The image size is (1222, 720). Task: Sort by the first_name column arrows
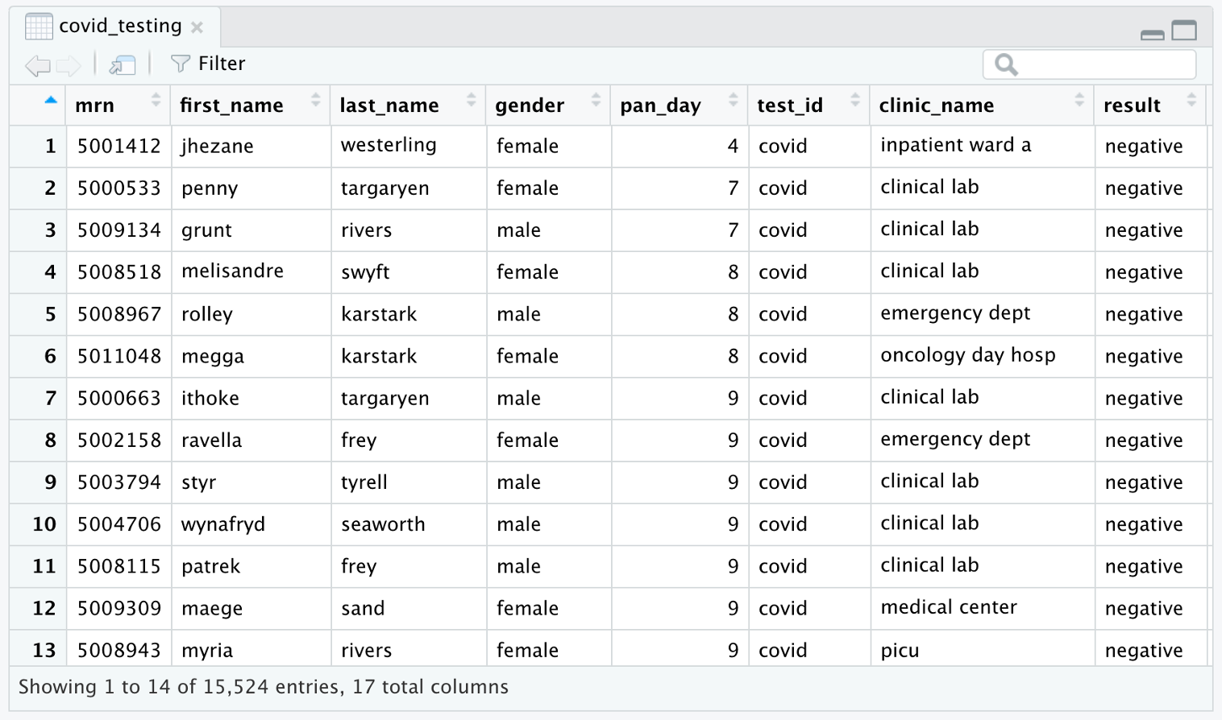315,101
